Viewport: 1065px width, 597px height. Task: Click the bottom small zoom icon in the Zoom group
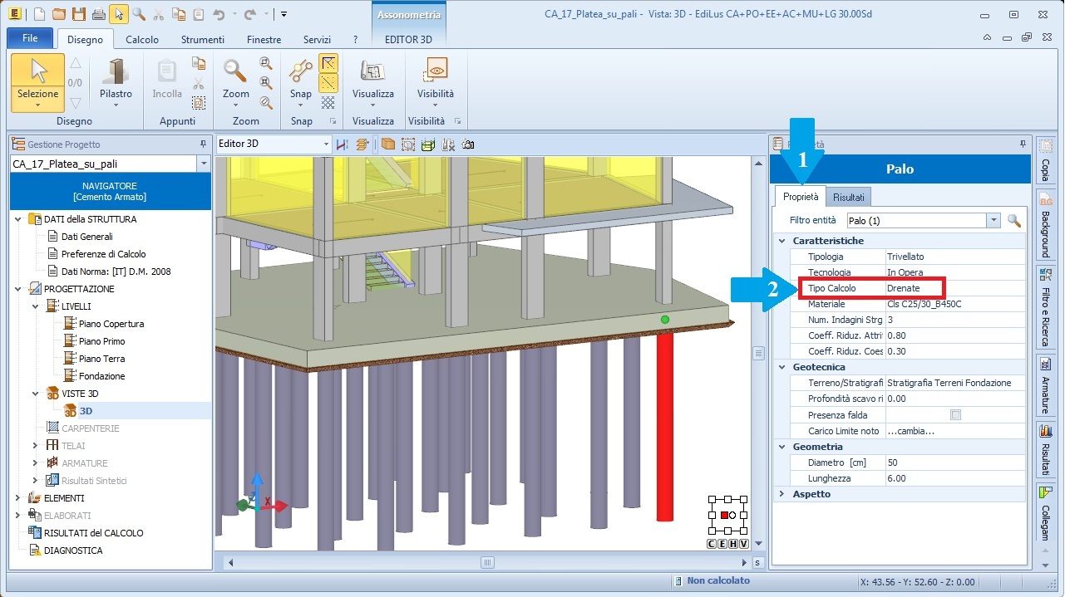(x=266, y=103)
